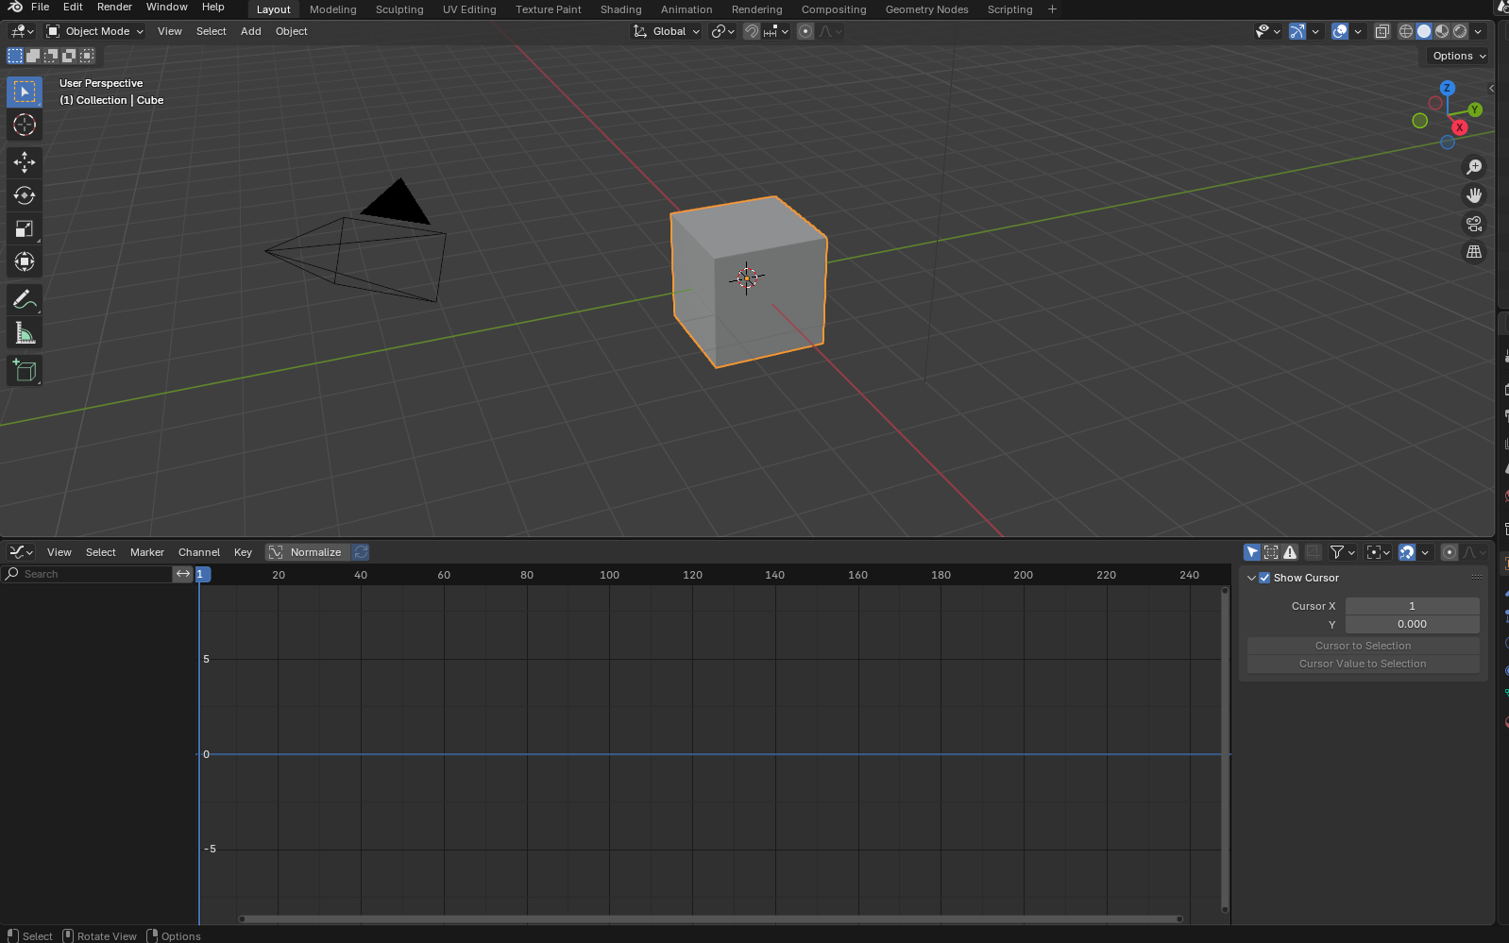Pick the Rotate tool

[25, 195]
